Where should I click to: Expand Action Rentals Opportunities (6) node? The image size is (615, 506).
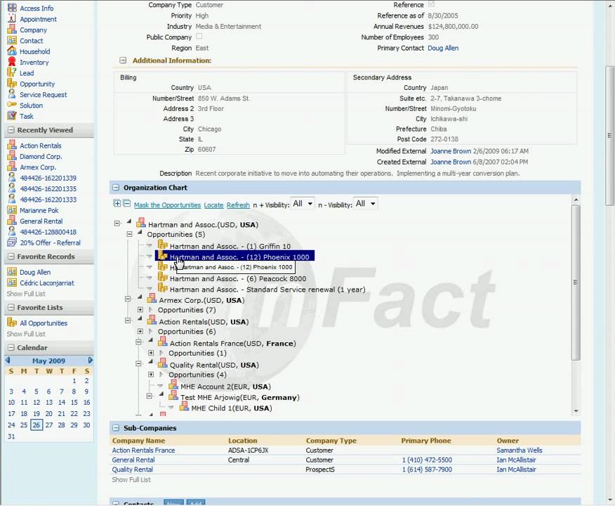click(140, 331)
